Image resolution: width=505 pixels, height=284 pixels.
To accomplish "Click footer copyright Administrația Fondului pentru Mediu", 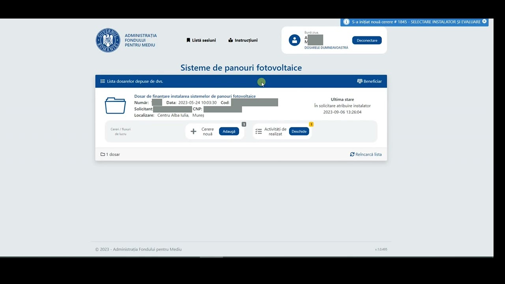I will point(138,249).
